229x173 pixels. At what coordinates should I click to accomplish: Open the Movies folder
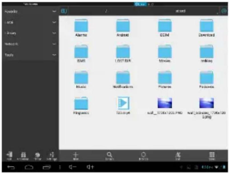pyautogui.click(x=165, y=53)
